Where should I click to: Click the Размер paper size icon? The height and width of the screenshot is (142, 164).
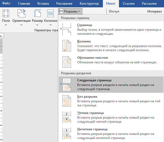coord(37,13)
